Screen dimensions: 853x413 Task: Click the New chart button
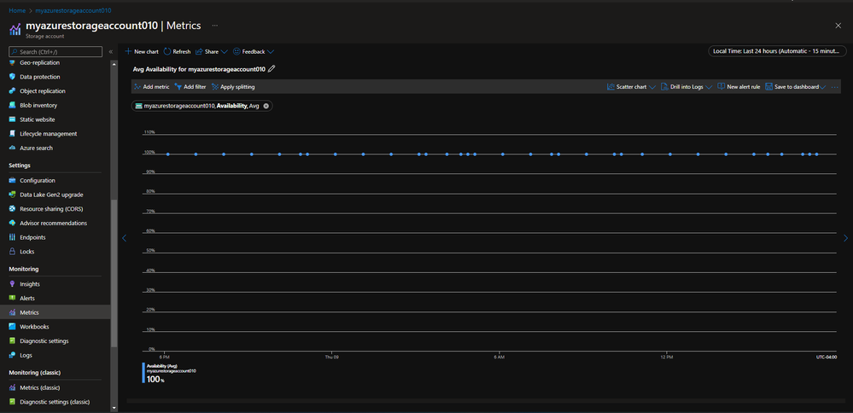point(142,51)
